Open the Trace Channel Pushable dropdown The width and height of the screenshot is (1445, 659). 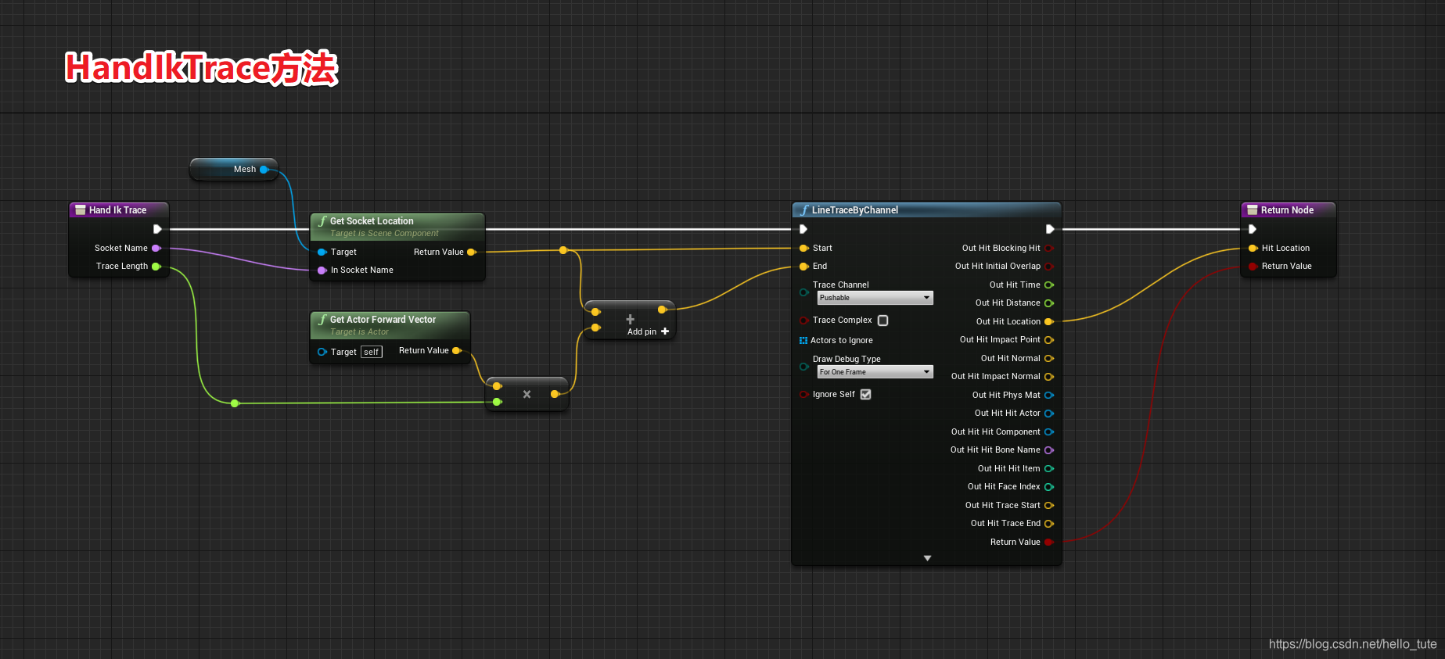875,298
